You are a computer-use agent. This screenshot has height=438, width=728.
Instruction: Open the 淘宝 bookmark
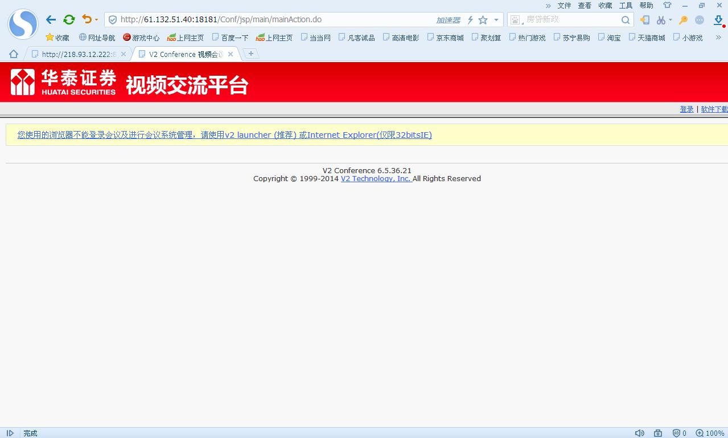coord(610,38)
